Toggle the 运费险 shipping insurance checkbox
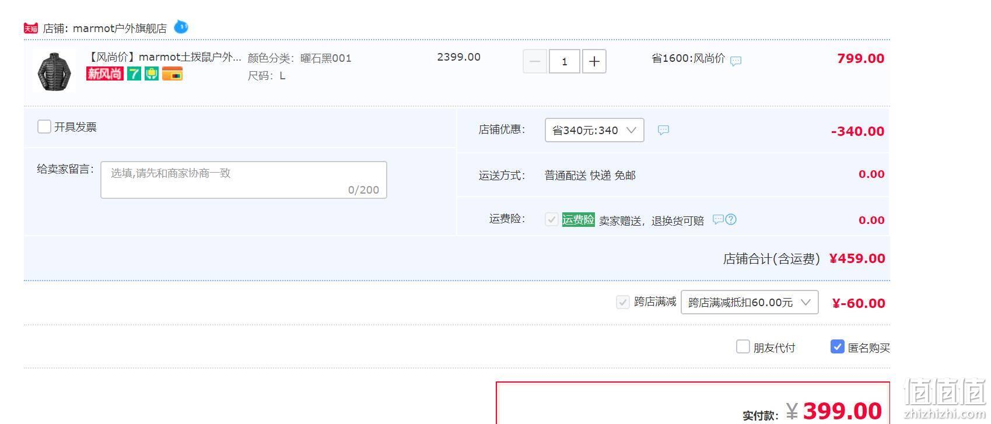Image resolution: width=991 pixels, height=424 pixels. [x=551, y=219]
